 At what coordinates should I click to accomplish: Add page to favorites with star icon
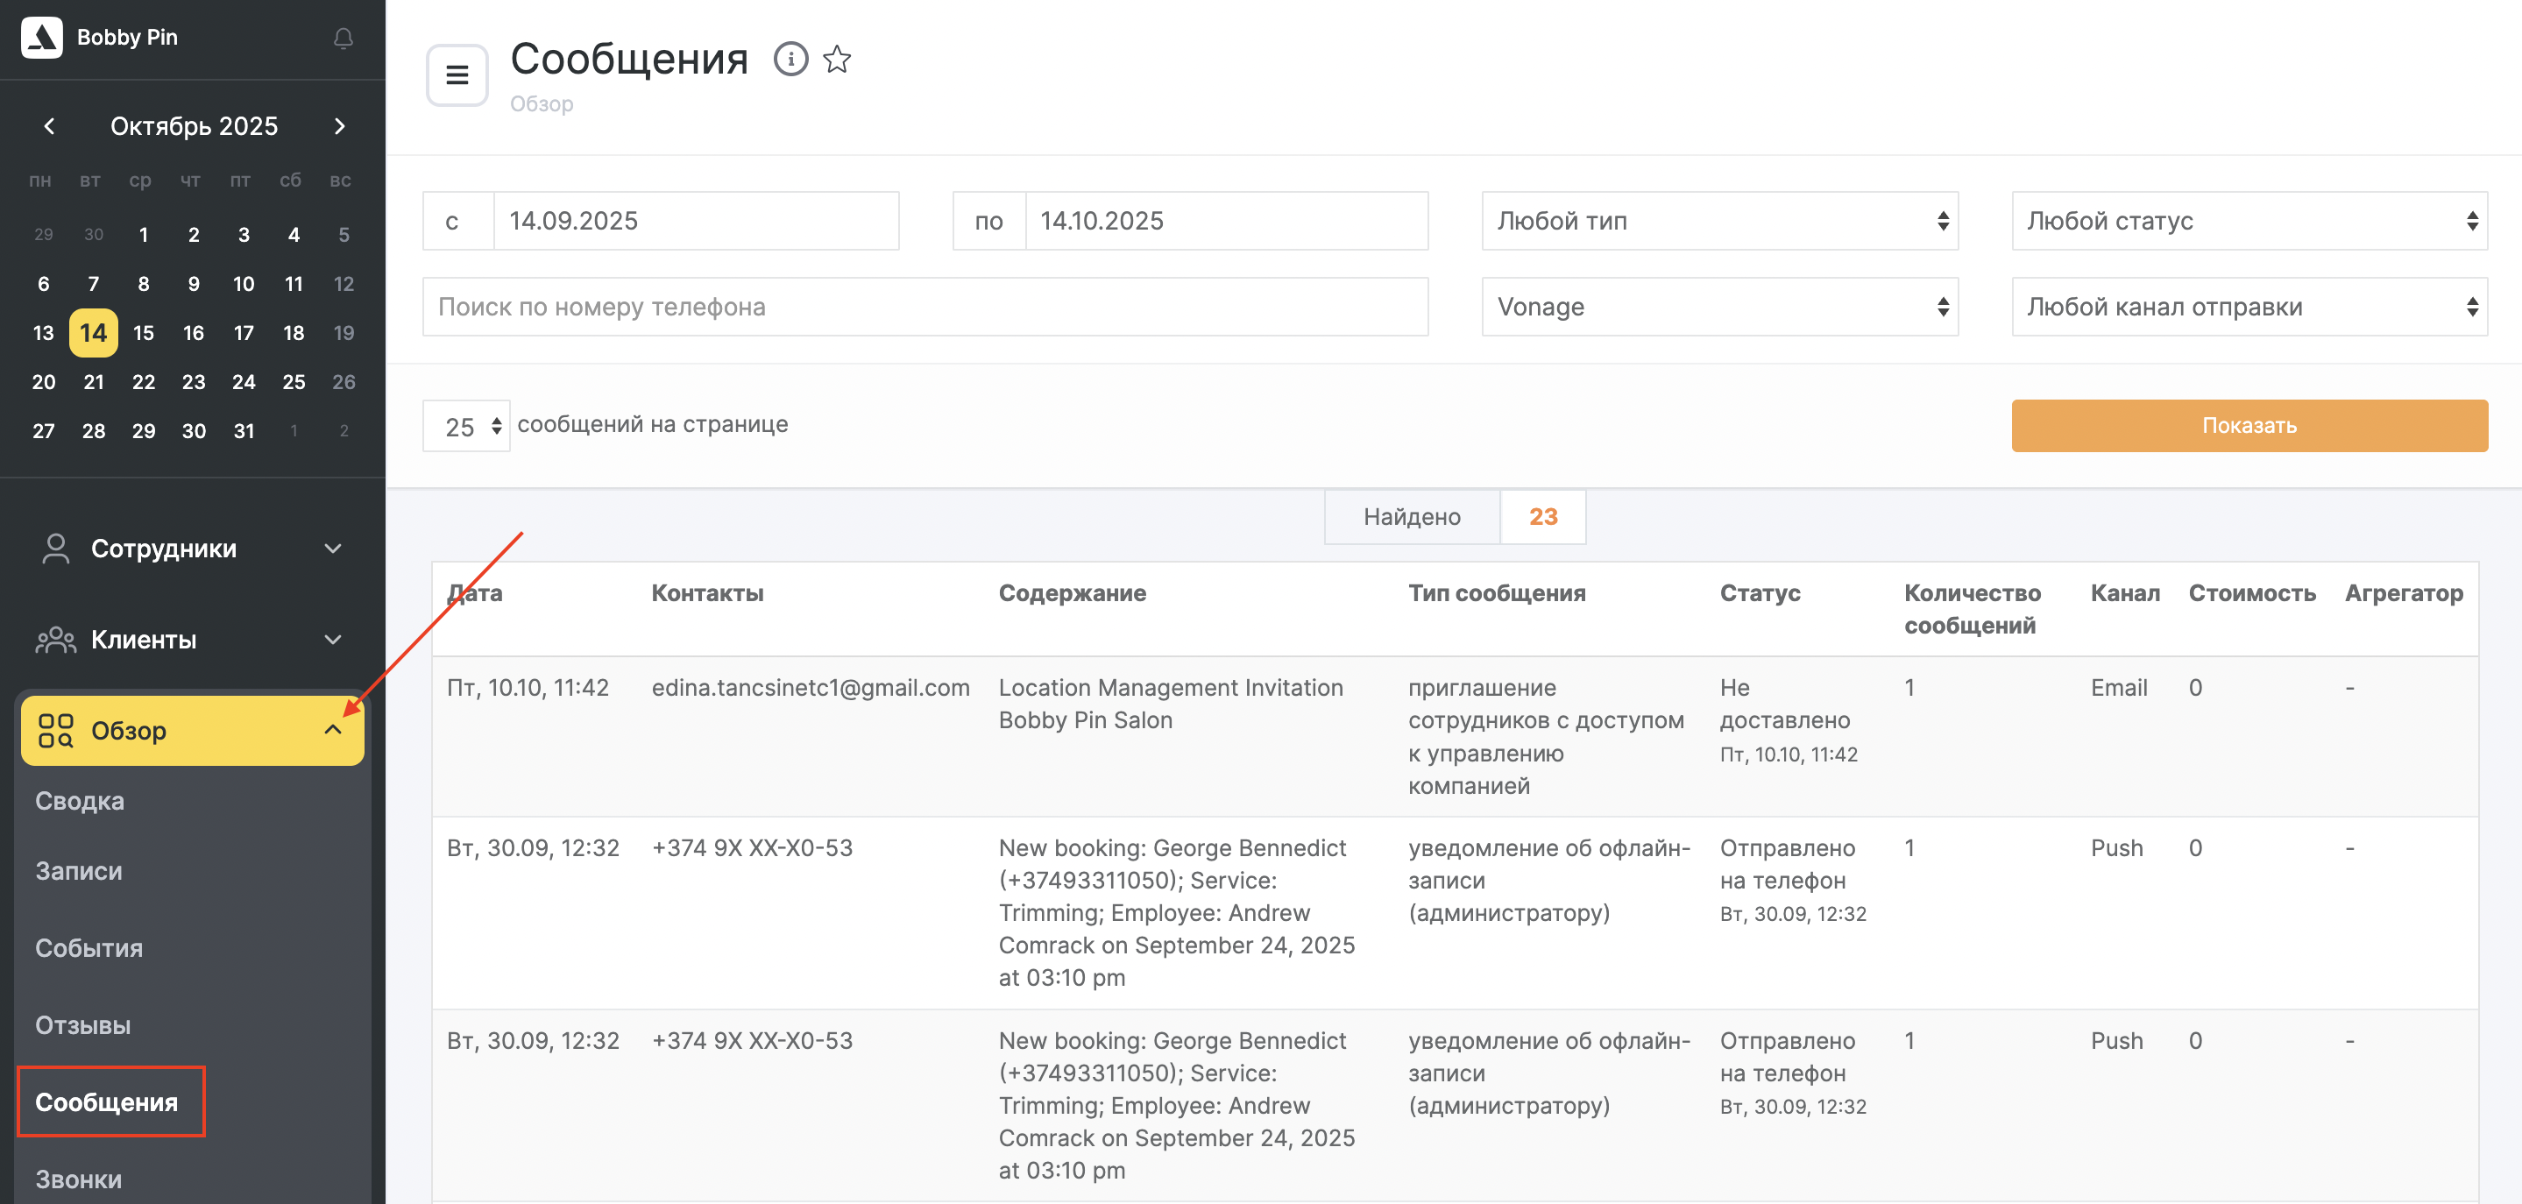pos(837,59)
